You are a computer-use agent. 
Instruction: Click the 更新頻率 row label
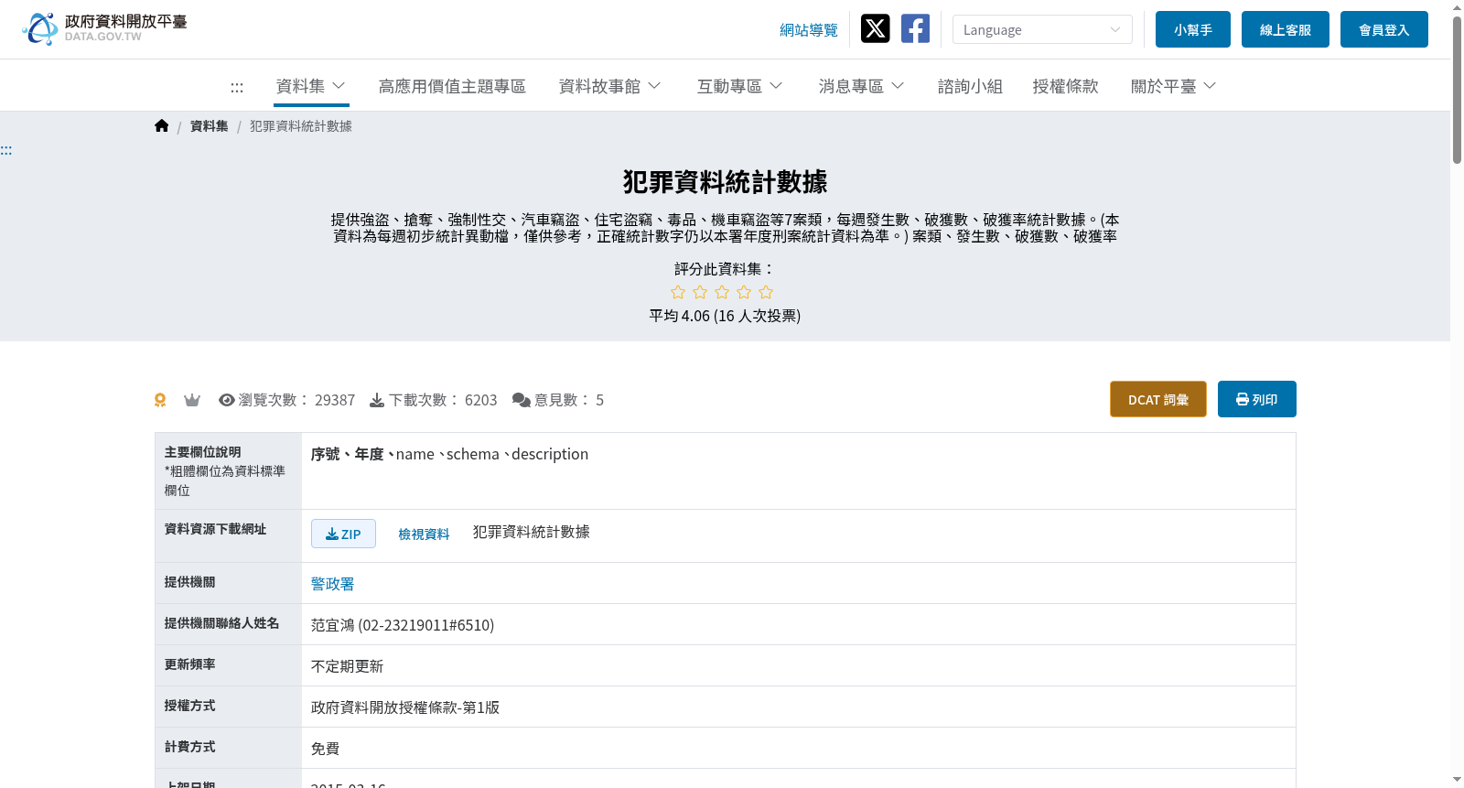(190, 664)
